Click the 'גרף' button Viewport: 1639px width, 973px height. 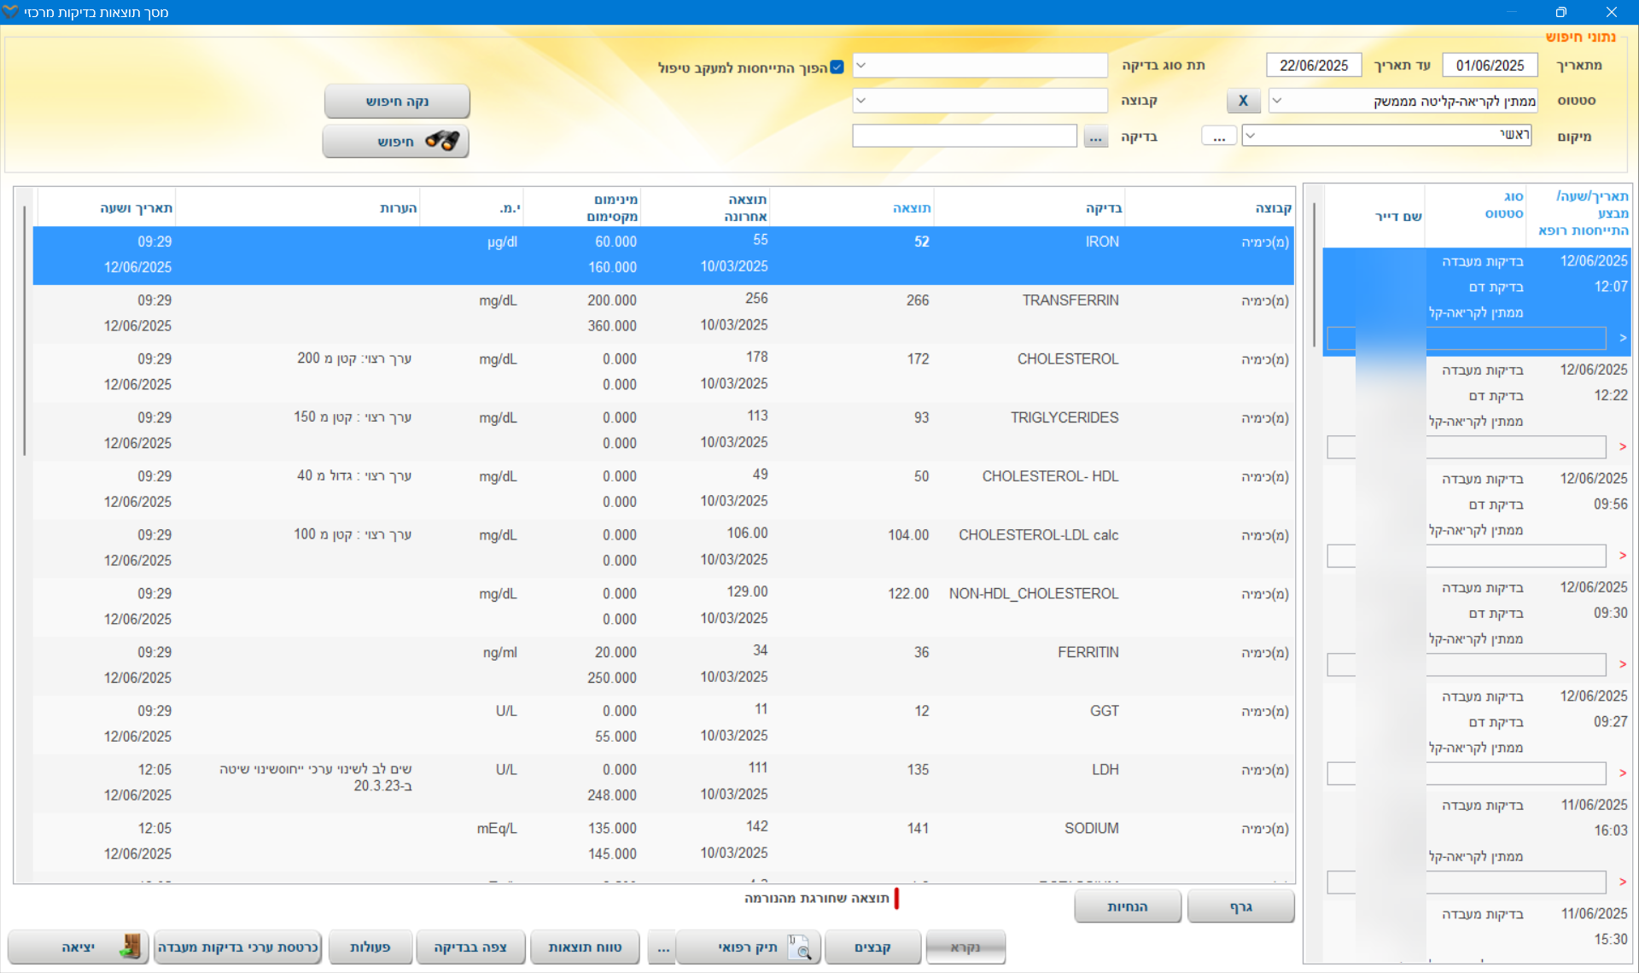[1241, 906]
